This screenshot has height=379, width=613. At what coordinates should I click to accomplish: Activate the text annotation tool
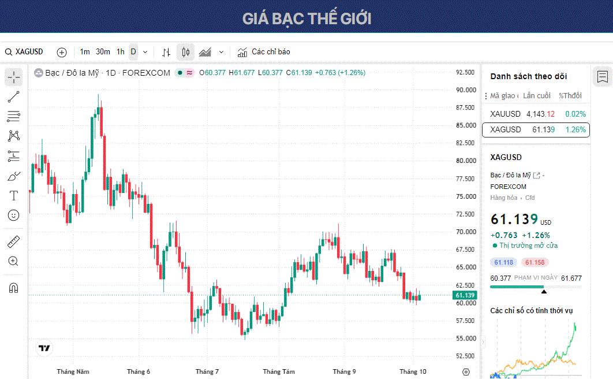pos(14,195)
